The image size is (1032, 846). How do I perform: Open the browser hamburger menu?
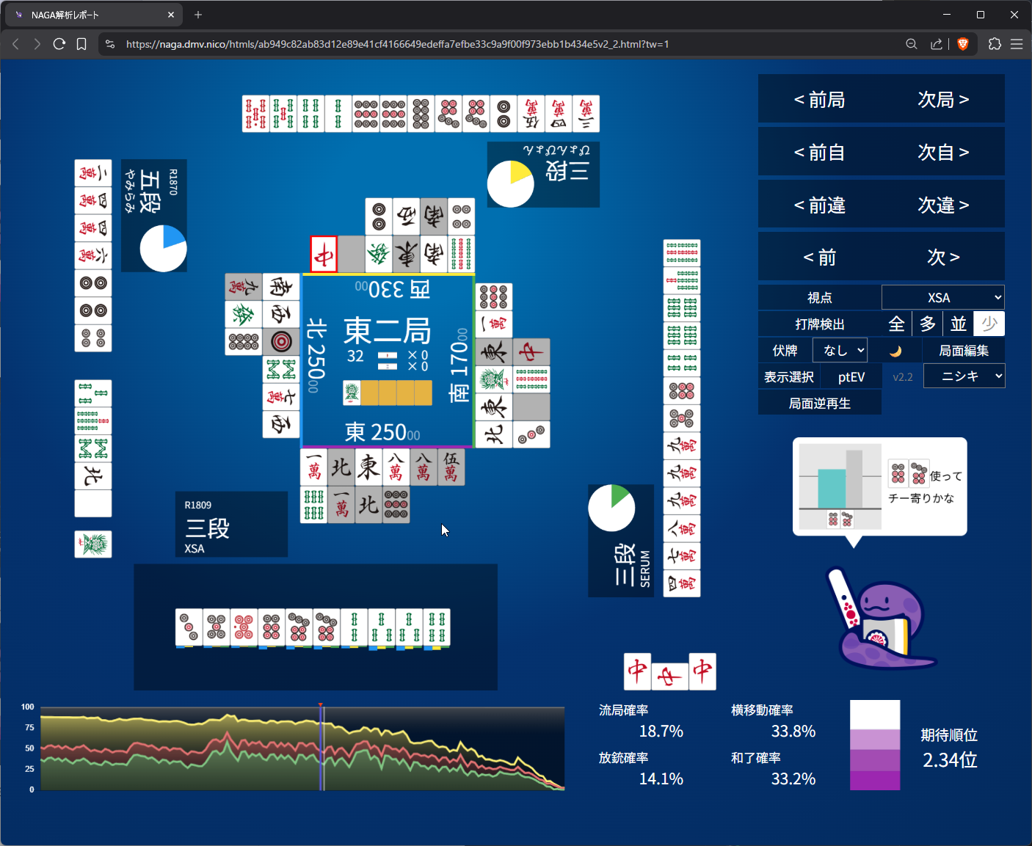(x=1017, y=44)
